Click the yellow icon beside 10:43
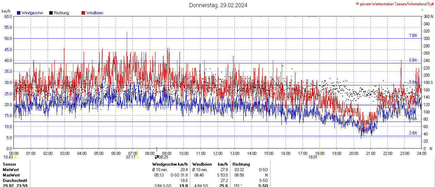The height and width of the screenshot is (187, 435). tap(15, 157)
